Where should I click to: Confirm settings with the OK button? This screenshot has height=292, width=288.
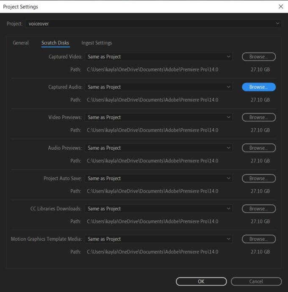point(201,281)
